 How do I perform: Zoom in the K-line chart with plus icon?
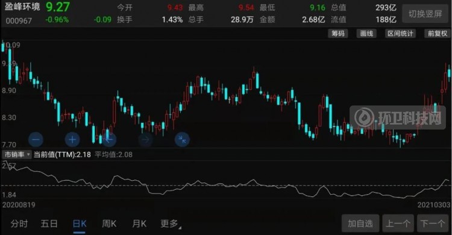[72, 140]
